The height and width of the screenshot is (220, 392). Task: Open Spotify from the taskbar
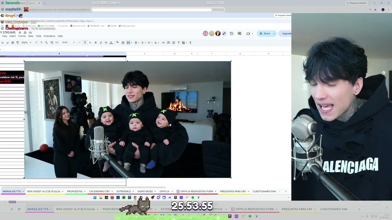pyautogui.click(x=193, y=198)
